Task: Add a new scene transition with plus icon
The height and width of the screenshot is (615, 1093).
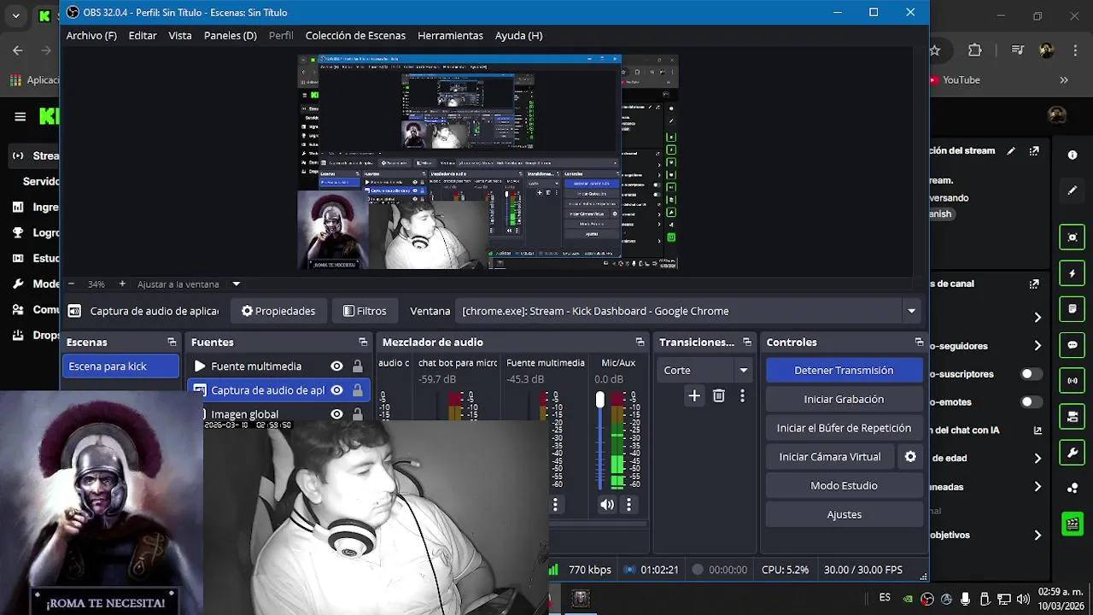Action: click(x=694, y=395)
